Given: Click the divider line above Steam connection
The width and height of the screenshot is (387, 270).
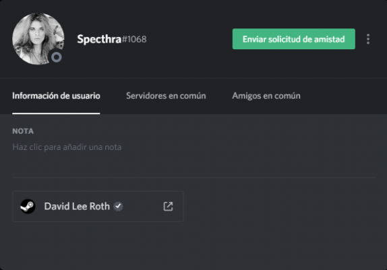Looking at the screenshot, I should tap(194, 177).
